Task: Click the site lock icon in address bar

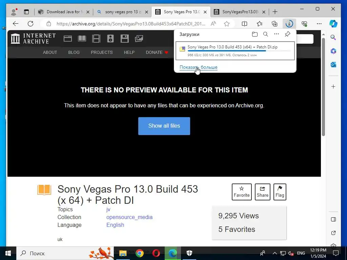Action: (x=49, y=24)
